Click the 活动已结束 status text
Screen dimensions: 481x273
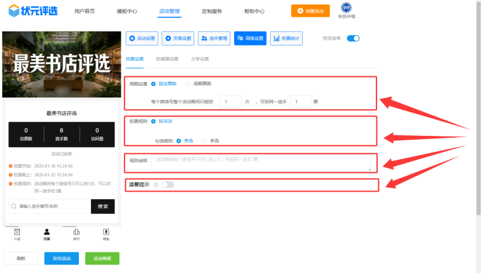[x=62, y=154]
